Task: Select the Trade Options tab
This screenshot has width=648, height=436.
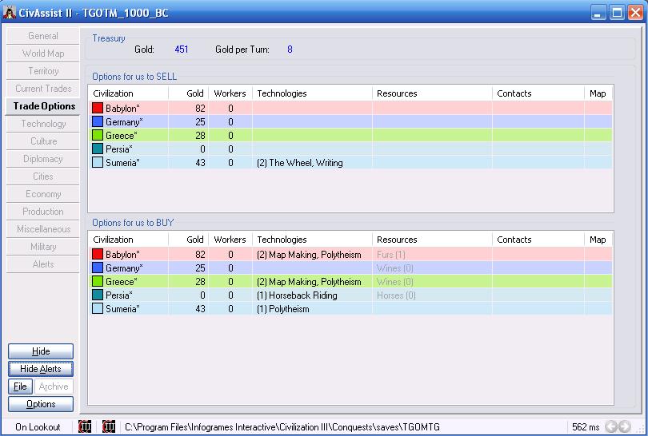Action: tap(43, 106)
